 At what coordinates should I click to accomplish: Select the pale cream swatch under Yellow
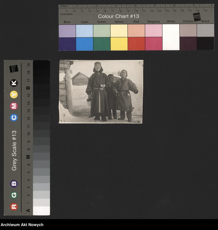point(119,31)
